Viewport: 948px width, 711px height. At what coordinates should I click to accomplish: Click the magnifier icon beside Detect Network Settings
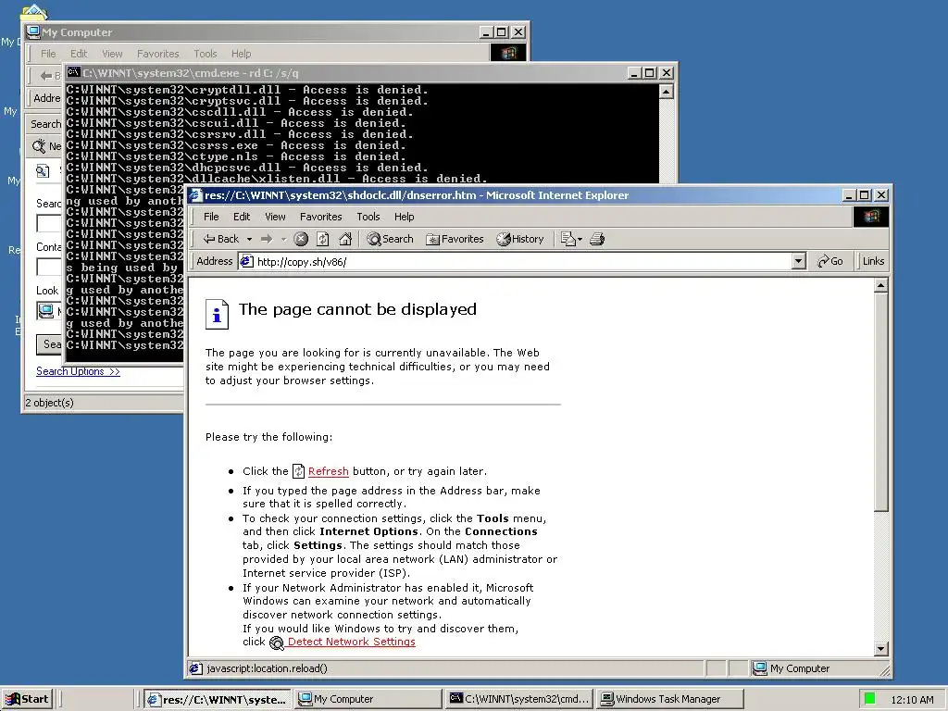(276, 642)
